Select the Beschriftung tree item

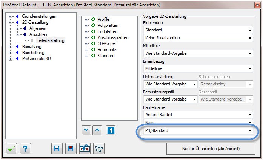(33, 53)
